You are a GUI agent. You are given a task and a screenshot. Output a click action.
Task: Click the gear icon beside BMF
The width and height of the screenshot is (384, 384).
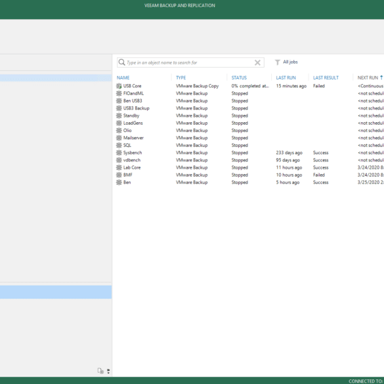pos(119,175)
